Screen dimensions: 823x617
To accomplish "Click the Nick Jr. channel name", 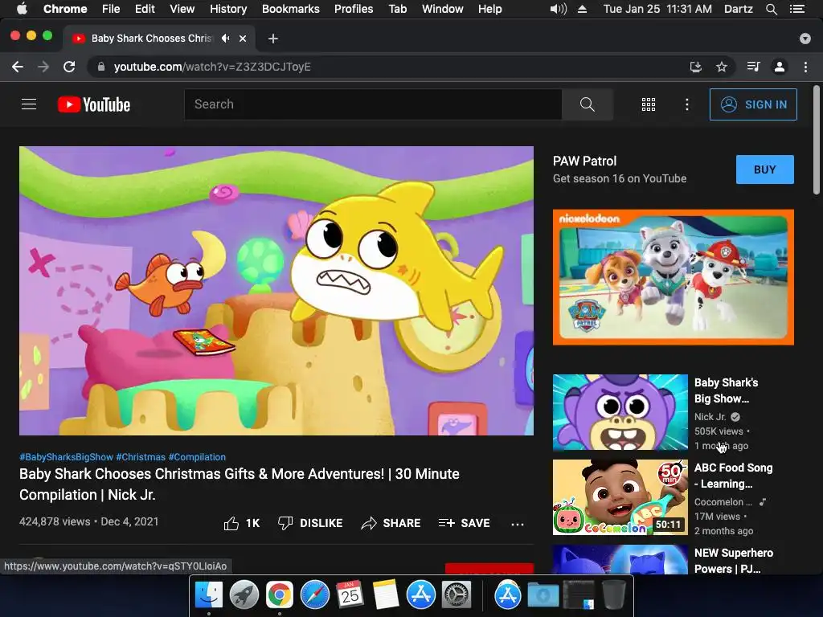I will 710,417.
